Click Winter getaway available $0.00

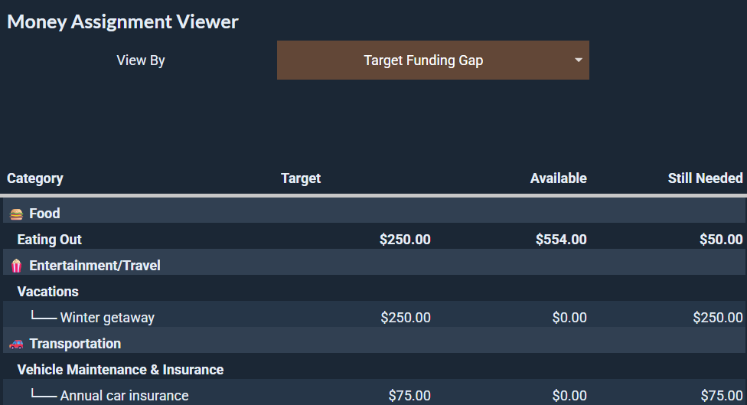tap(569, 317)
